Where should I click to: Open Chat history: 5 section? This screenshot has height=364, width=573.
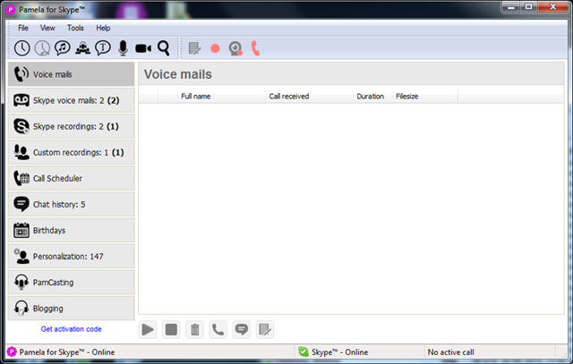point(72,205)
